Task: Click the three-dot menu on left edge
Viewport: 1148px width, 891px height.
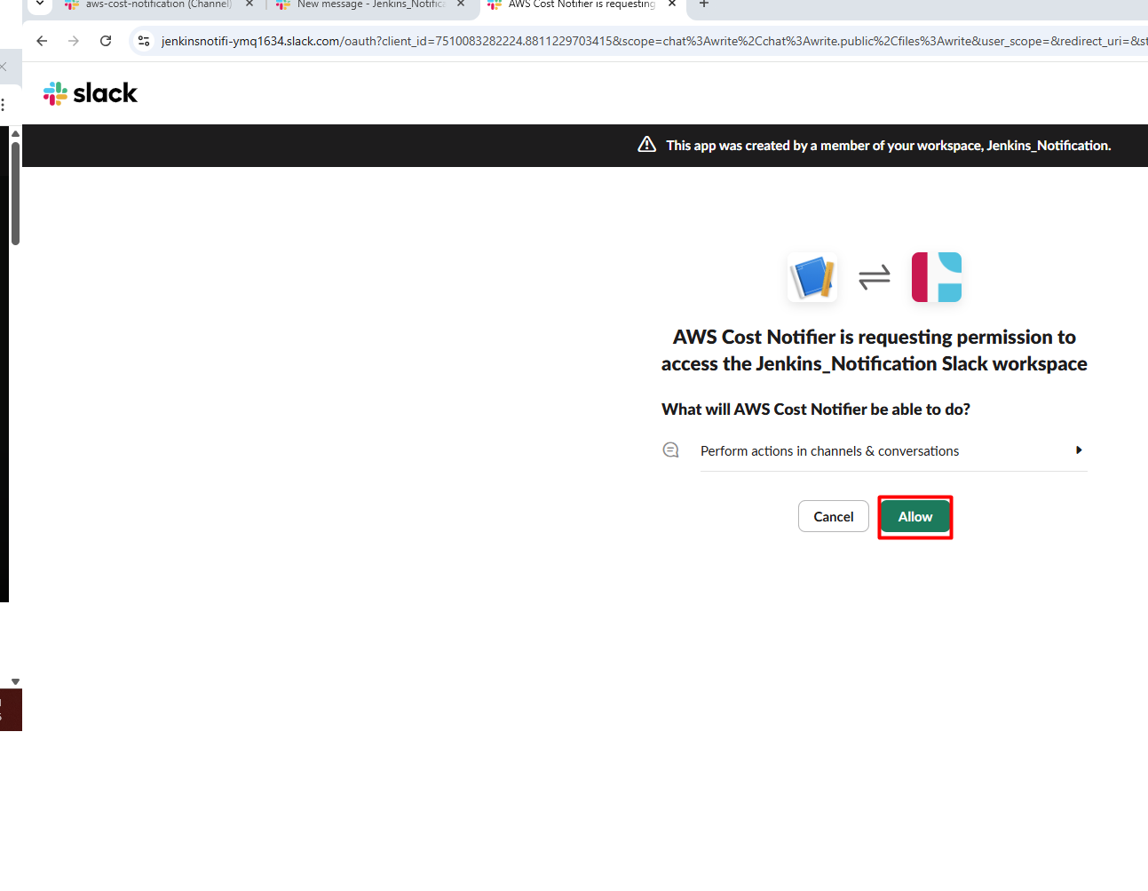Action: point(4,105)
